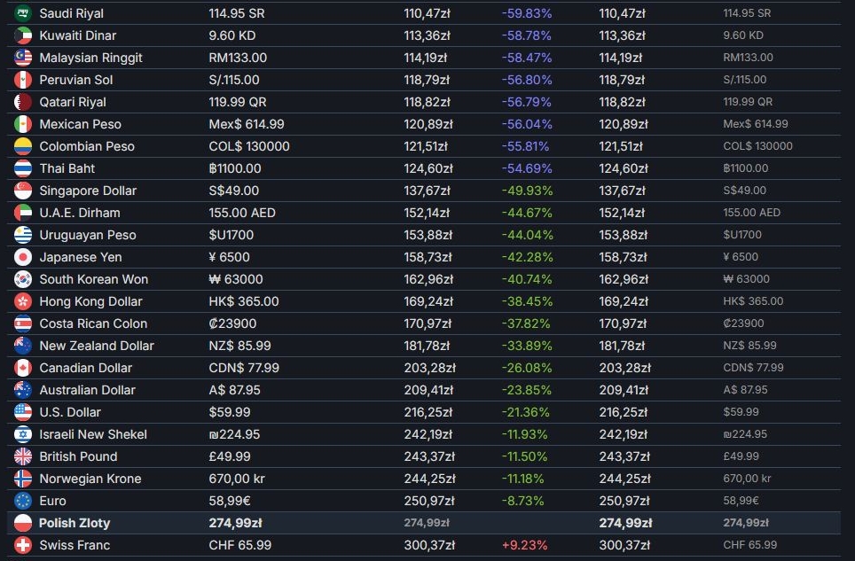Click the Swiss Franc flag icon
This screenshot has width=855, height=561.
(x=23, y=545)
